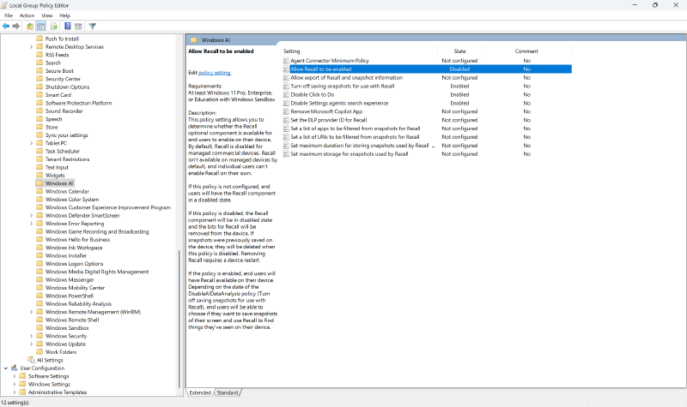The height and width of the screenshot is (407, 687).
Task: Select Windows Calendar in the tree
Action: (x=67, y=191)
